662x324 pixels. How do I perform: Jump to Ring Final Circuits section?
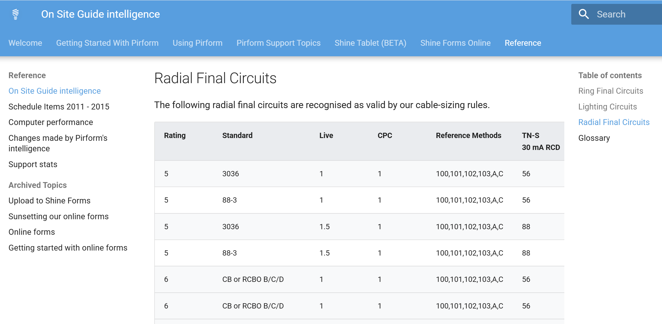tap(611, 91)
